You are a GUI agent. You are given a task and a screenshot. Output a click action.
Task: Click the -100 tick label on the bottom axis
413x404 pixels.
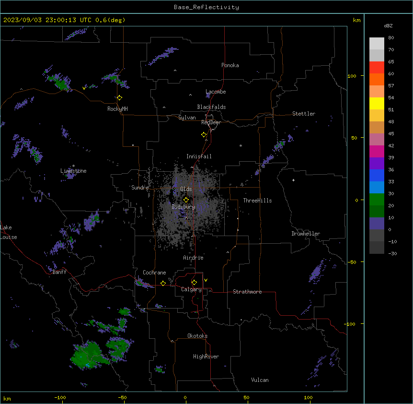pyautogui.click(x=60, y=397)
